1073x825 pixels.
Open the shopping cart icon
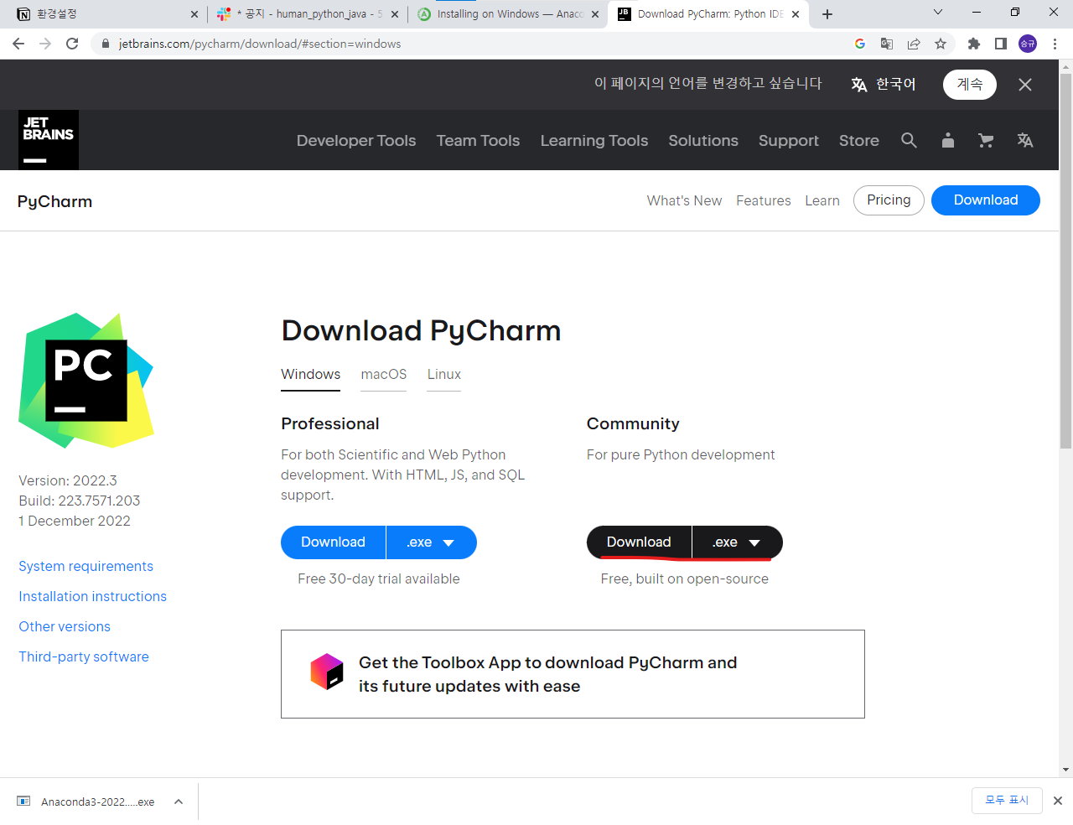pos(986,140)
